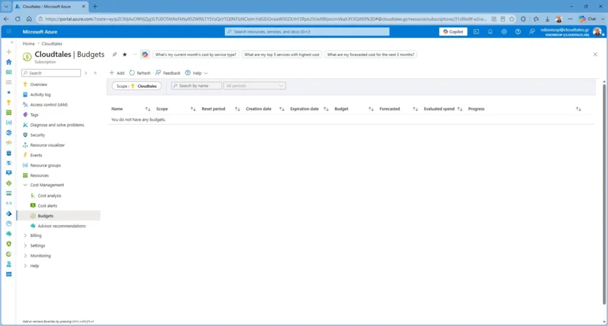Click the Copilot icon beside suggestion prompts
Image resolution: width=608 pixels, height=326 pixels.
[x=145, y=55]
